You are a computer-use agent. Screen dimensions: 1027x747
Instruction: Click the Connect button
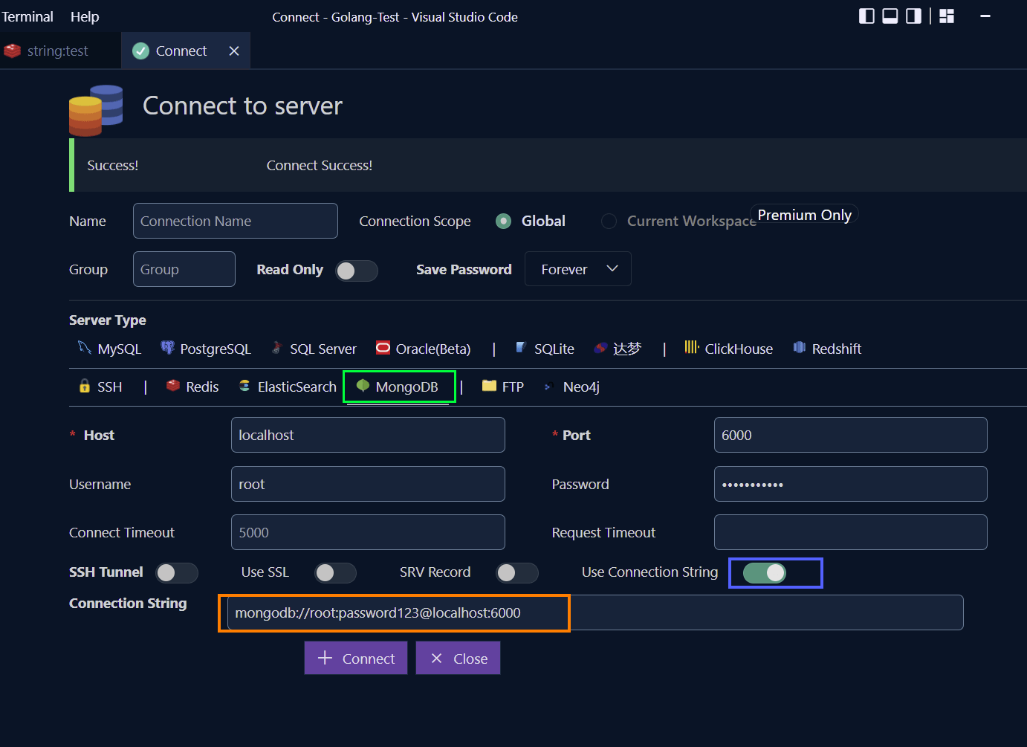355,658
